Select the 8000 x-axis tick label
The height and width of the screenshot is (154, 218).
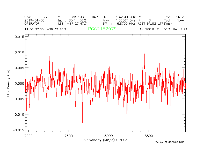109,136
